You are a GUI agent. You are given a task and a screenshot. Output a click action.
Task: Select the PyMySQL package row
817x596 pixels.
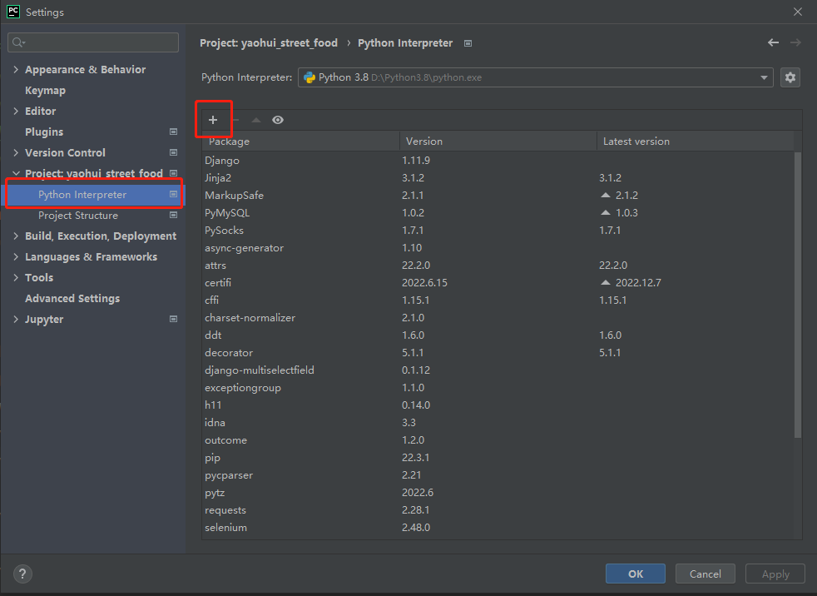(x=498, y=213)
